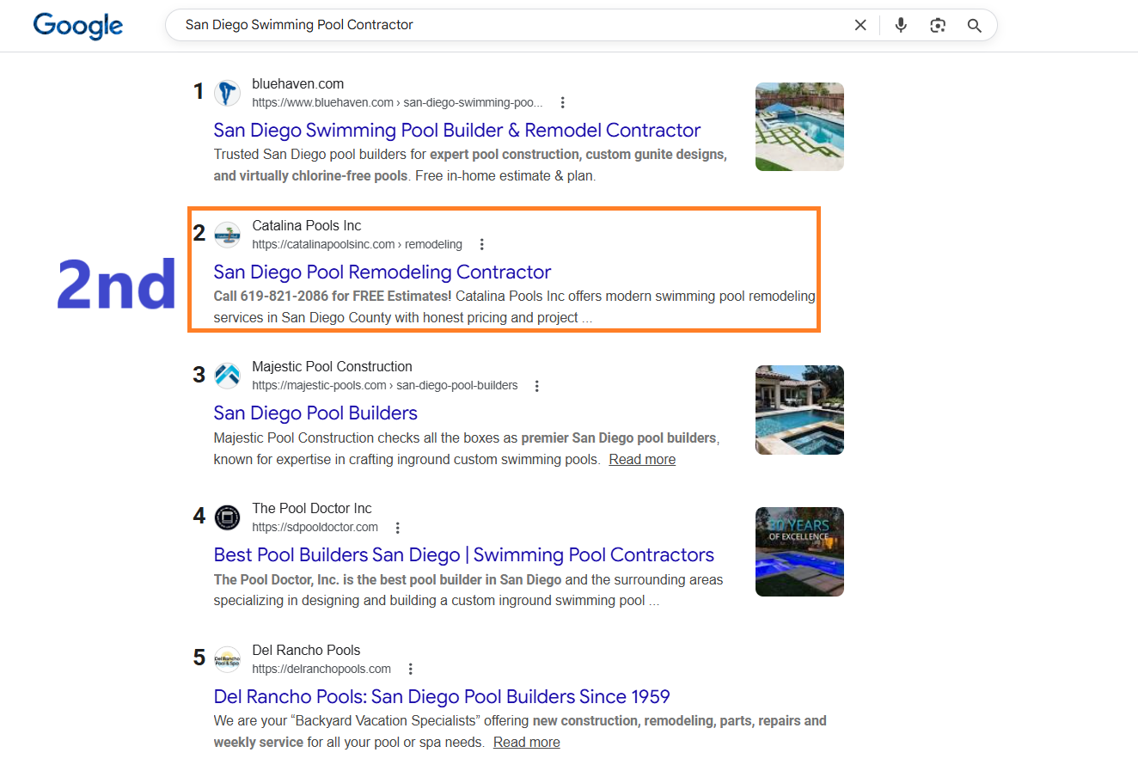Screen dimensions: 1138x771
Task: Clear the search box with the X icon
Action: pyautogui.click(x=860, y=25)
